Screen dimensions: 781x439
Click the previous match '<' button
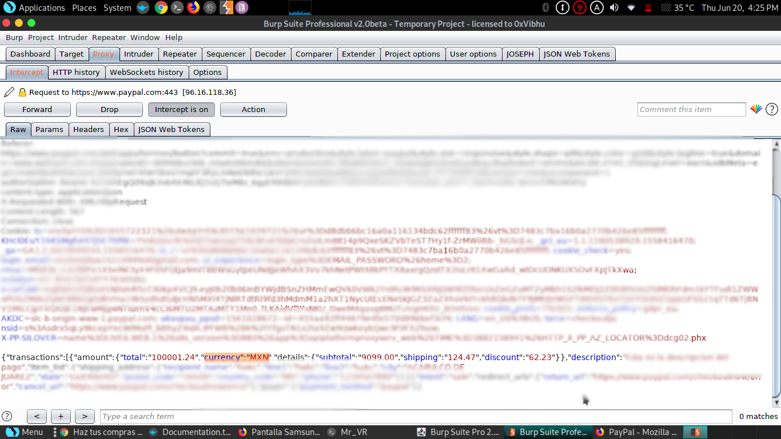pyautogui.click(x=37, y=416)
